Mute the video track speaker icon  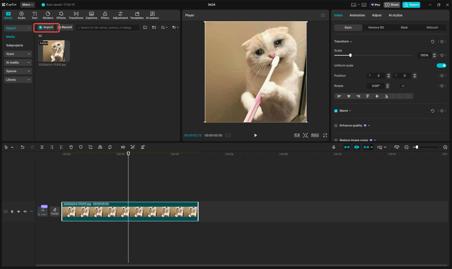25,211
